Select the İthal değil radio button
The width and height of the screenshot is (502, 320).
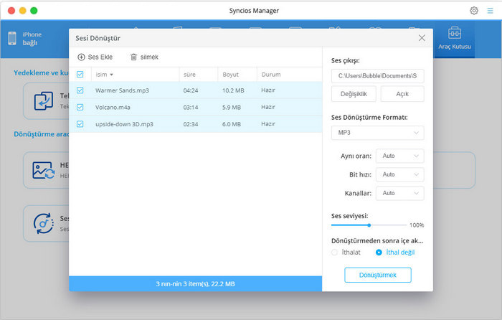pos(379,253)
